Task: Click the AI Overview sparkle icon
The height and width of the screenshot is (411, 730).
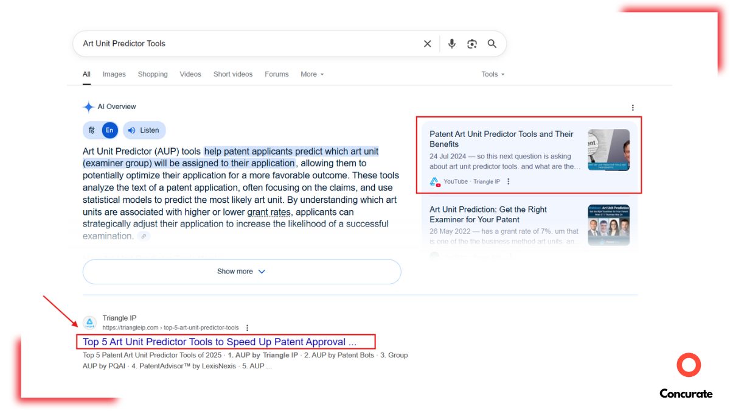Action: [89, 107]
